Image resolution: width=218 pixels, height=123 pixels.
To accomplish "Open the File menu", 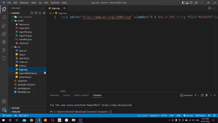I will 9,3.
